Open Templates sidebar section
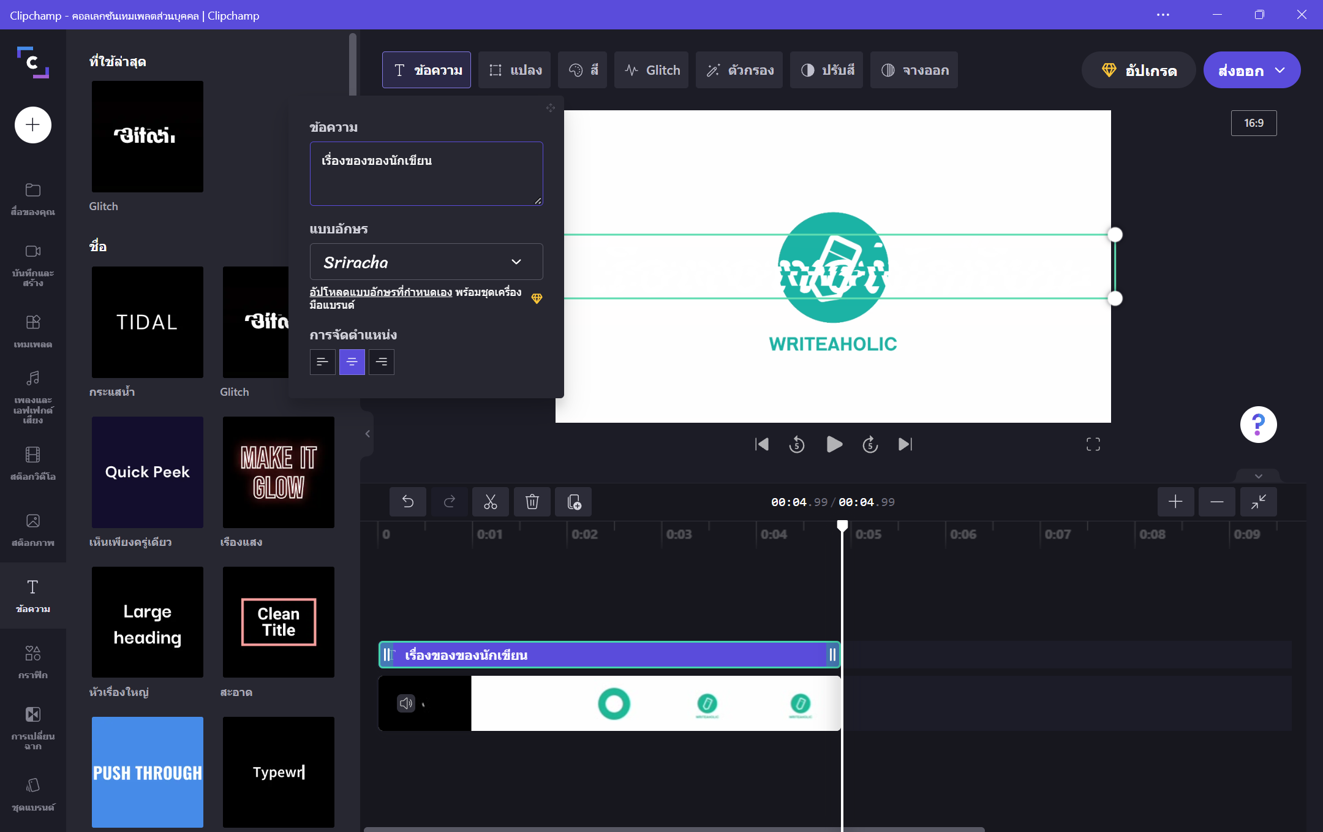 tap(32, 331)
